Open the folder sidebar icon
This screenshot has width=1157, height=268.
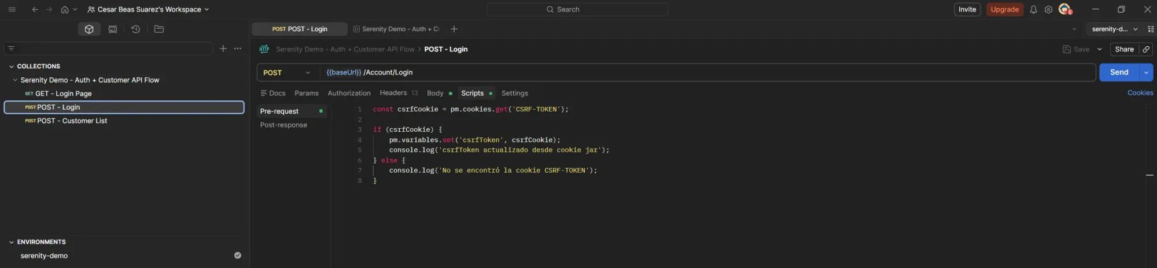pyautogui.click(x=159, y=29)
